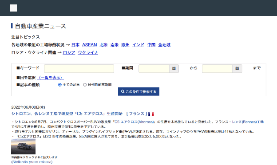Screen dimensions: 277x165
Task: Open the ウクライナ related news link
Action: pos(88,53)
